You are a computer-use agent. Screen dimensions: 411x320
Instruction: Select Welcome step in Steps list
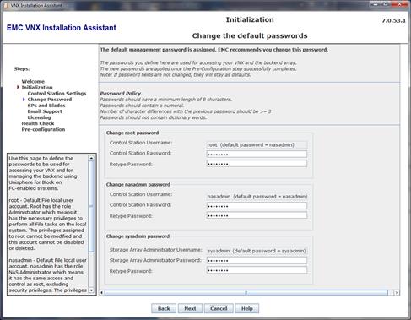click(x=33, y=81)
